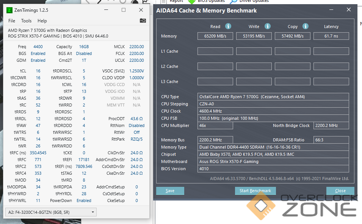362x224 pixels.
Task: Expand the A2: F4-3200C14-8GTZN module dropdown
Action: (93, 212)
